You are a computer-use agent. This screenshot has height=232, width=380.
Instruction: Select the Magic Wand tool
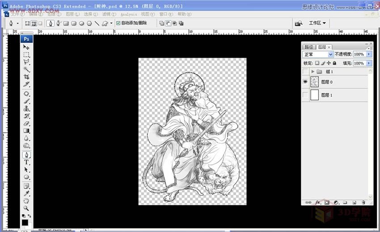pos(26,70)
